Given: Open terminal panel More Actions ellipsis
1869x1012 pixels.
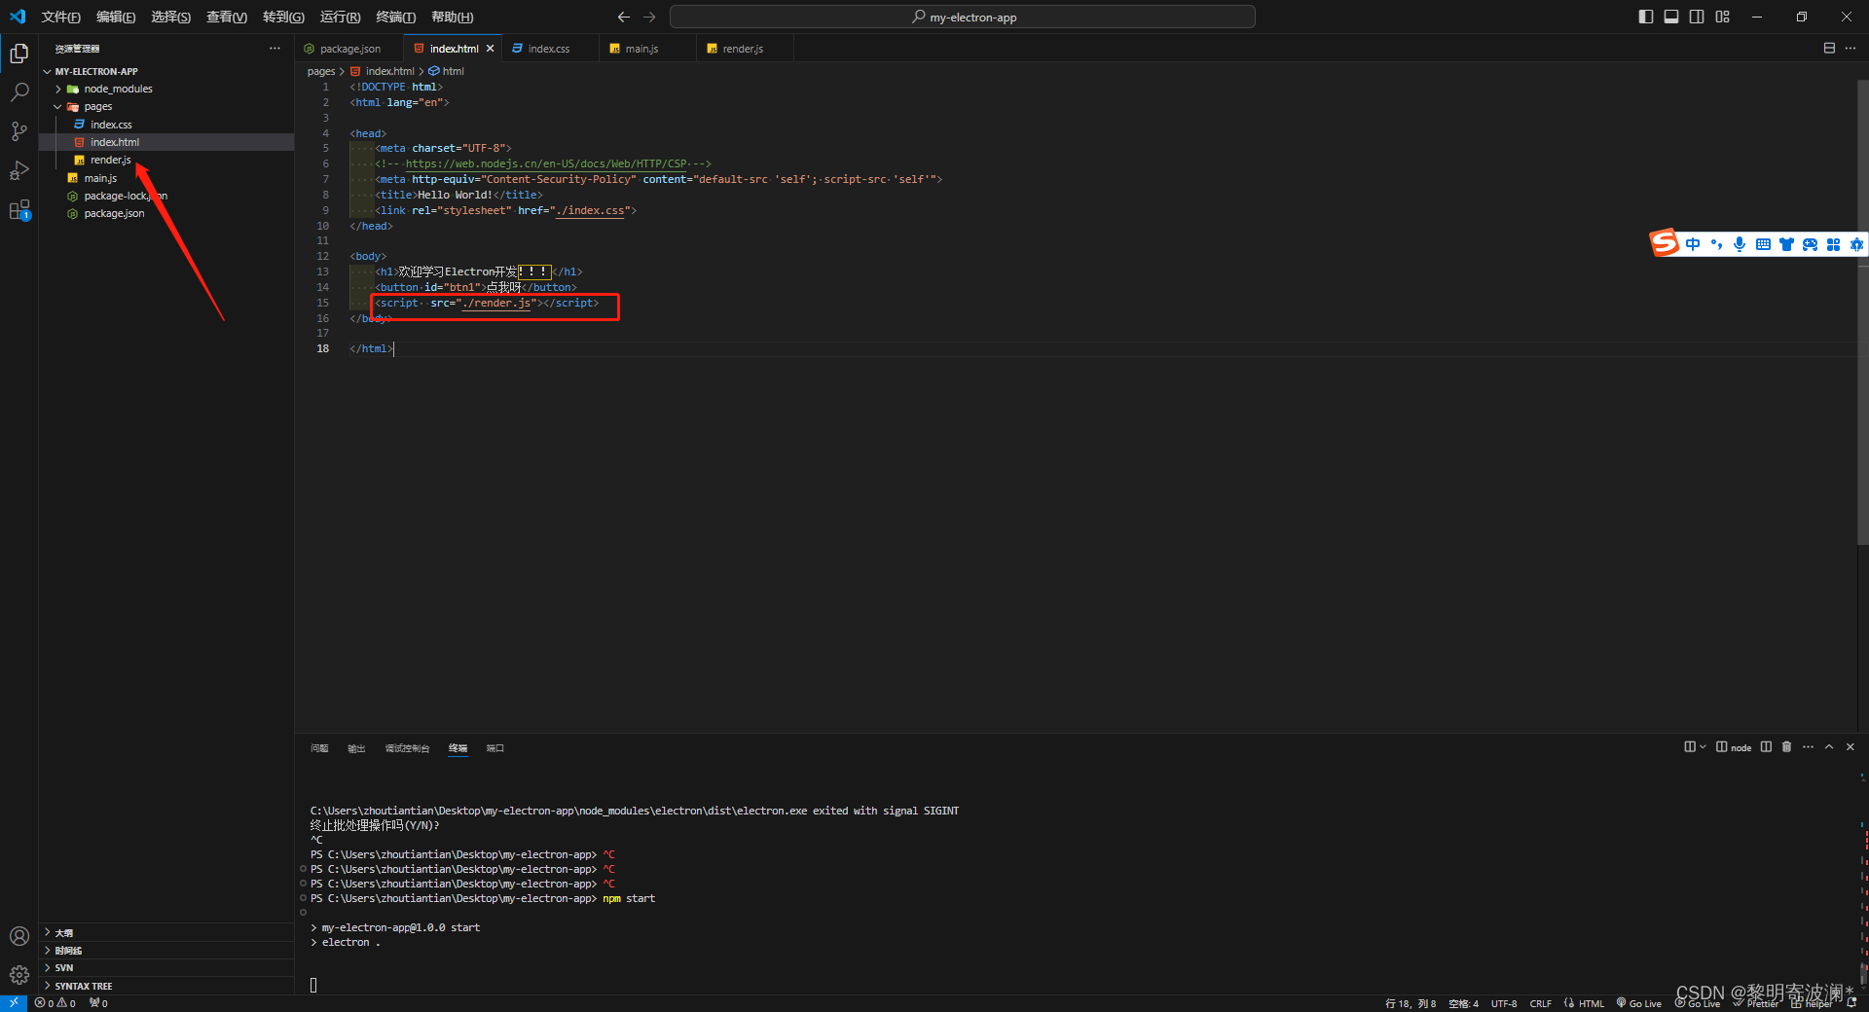Looking at the screenshot, I should point(1808,747).
